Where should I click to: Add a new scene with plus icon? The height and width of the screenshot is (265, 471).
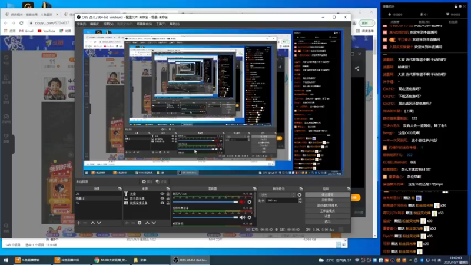pos(78,223)
